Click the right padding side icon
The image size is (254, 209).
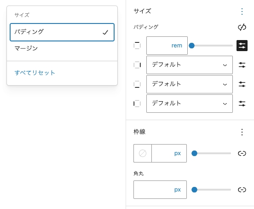coord(137,65)
